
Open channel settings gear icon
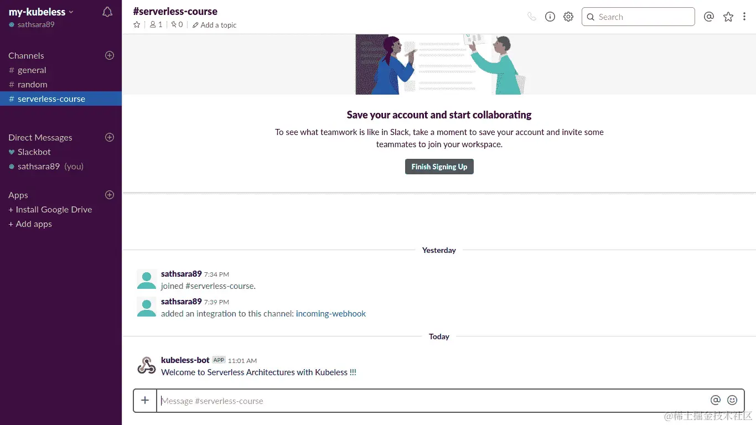(x=568, y=17)
